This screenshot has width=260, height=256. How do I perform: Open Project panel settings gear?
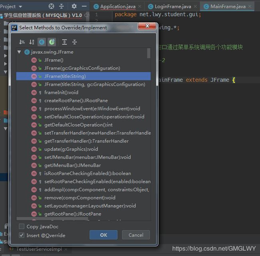point(74,6)
